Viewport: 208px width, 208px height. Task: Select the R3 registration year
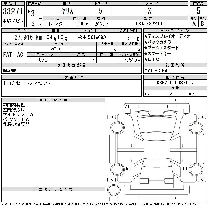point(31,13)
